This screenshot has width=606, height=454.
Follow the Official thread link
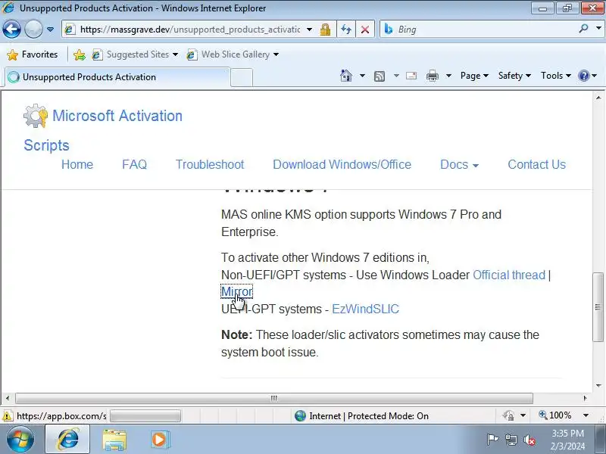pos(509,275)
